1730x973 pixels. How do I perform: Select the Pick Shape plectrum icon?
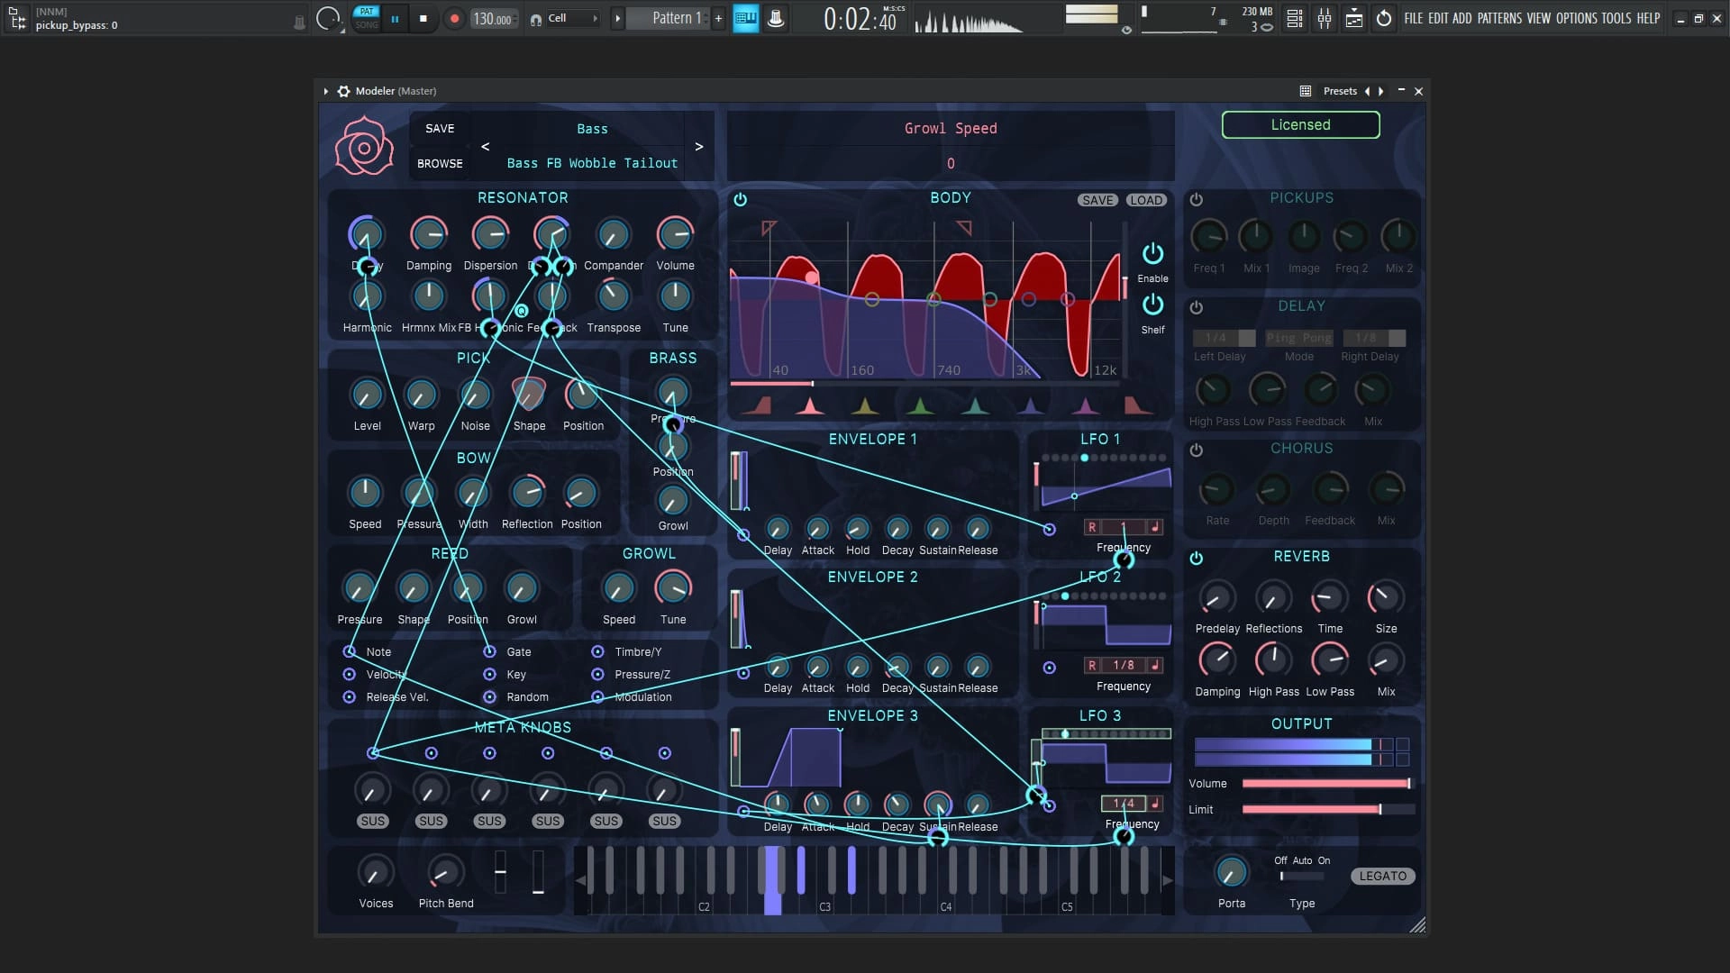529,394
